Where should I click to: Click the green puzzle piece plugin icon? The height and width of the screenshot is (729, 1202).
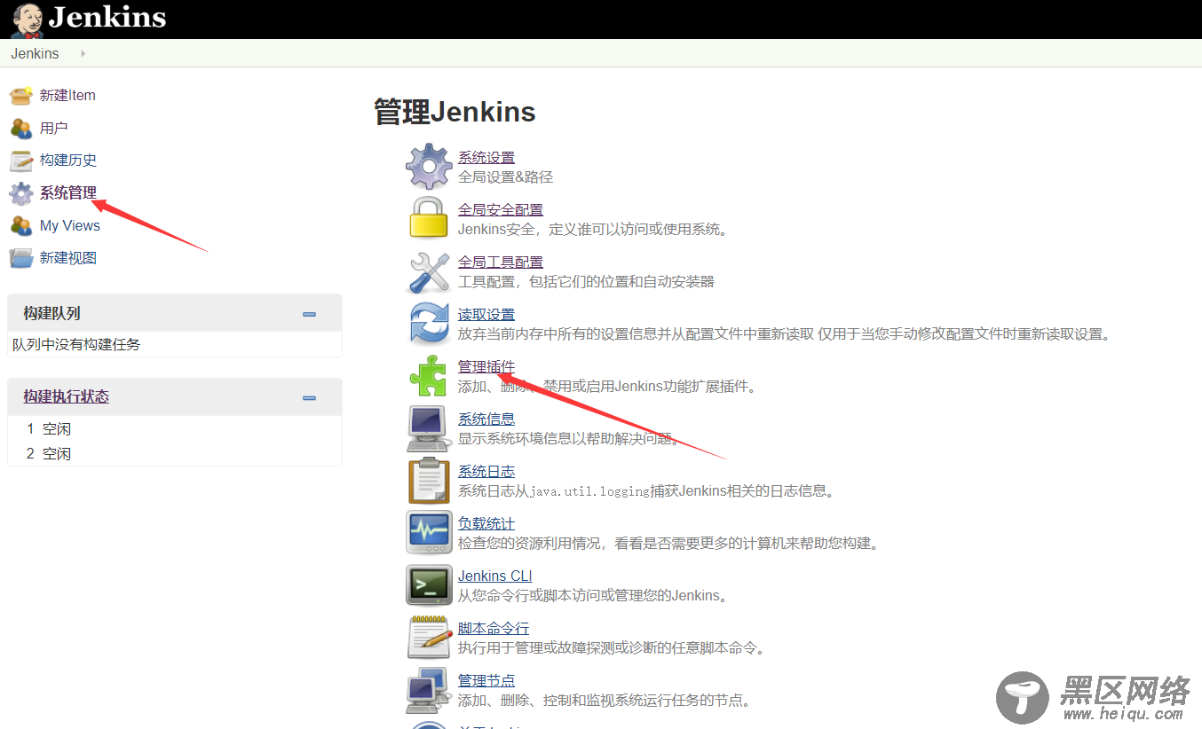pos(429,375)
